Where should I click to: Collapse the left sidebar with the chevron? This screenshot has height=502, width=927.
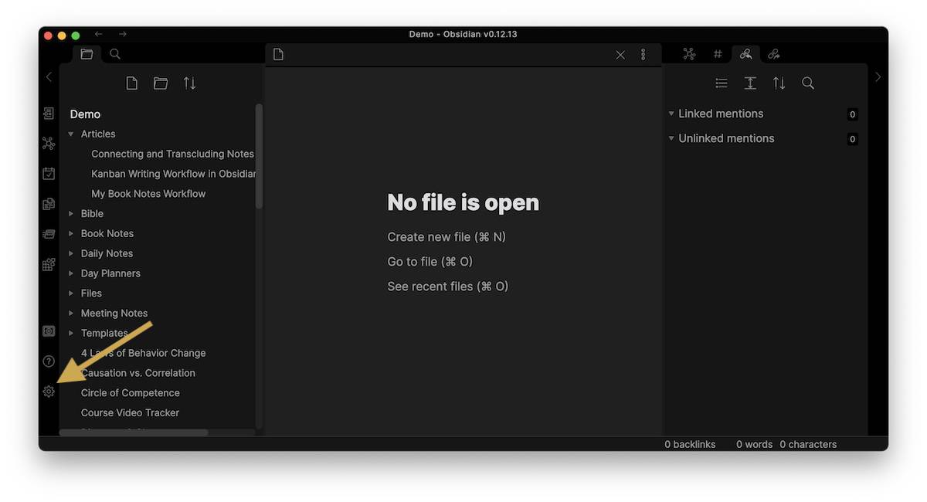(x=49, y=76)
